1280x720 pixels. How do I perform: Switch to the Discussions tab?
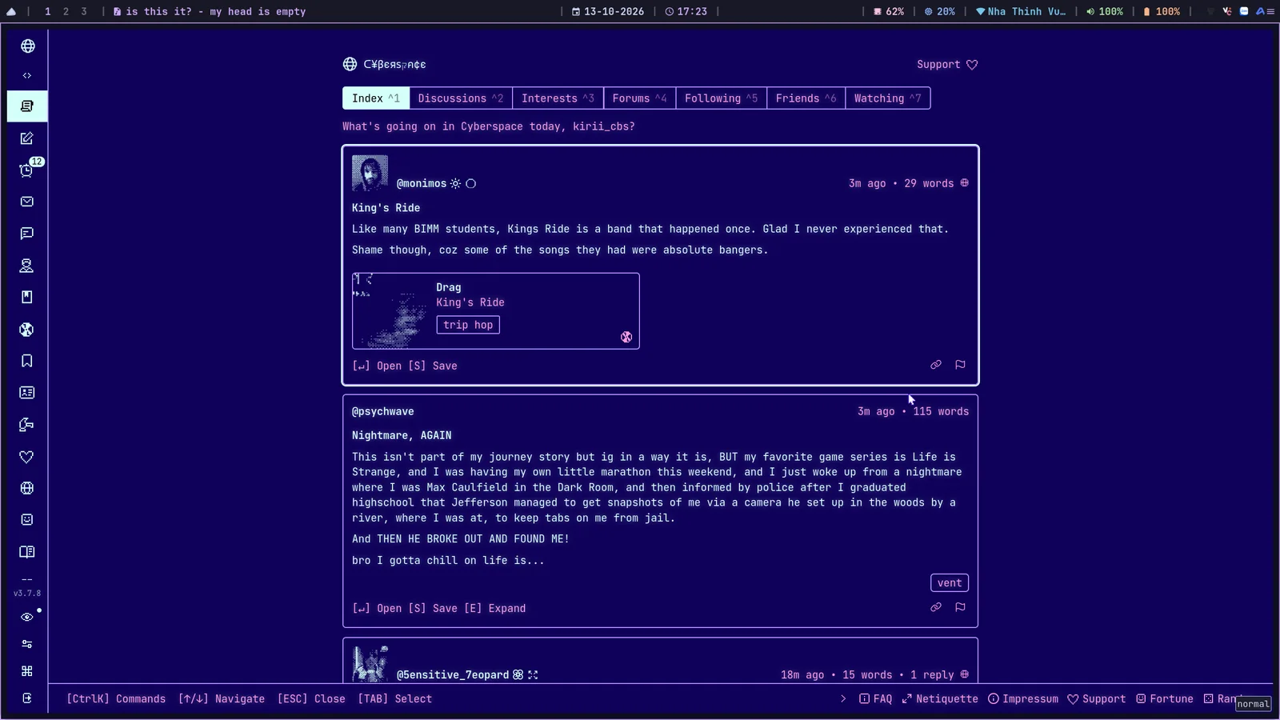(461, 98)
